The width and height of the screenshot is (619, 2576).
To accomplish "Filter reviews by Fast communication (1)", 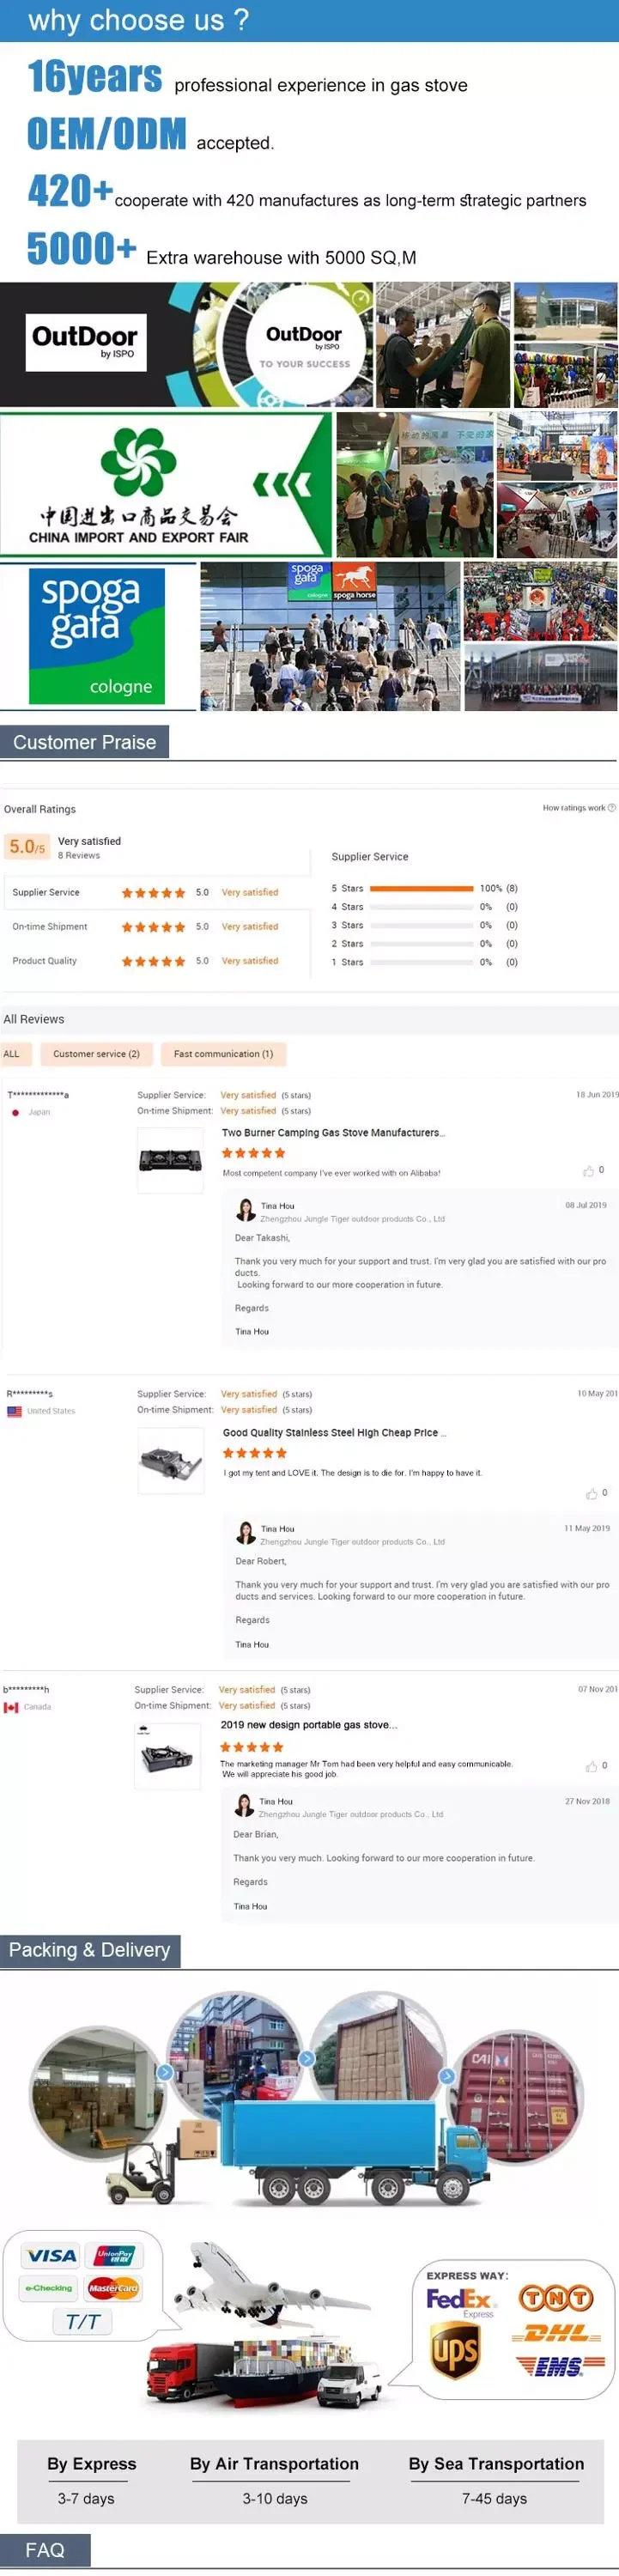I will click(x=223, y=1054).
